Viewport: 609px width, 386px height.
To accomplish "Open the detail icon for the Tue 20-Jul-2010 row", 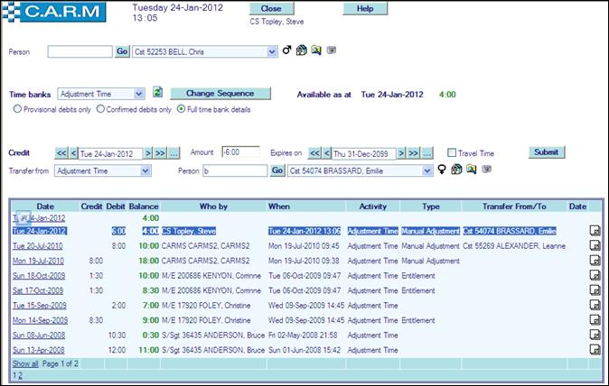I will 595,246.
